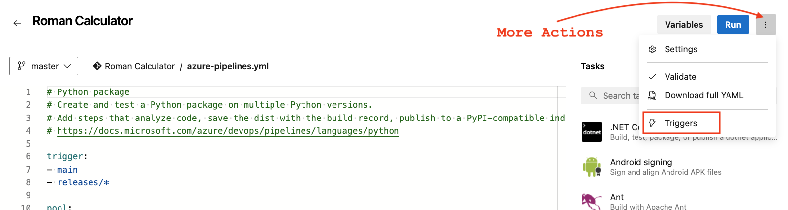Click the .NET Core task icon
The image size is (788, 210).
591,132
